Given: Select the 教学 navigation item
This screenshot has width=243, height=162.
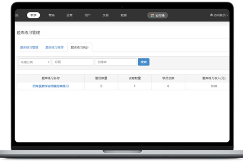Looking at the screenshot, I should [x=34, y=15].
